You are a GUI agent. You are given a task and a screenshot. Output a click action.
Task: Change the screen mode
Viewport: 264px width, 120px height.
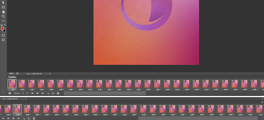3,40
